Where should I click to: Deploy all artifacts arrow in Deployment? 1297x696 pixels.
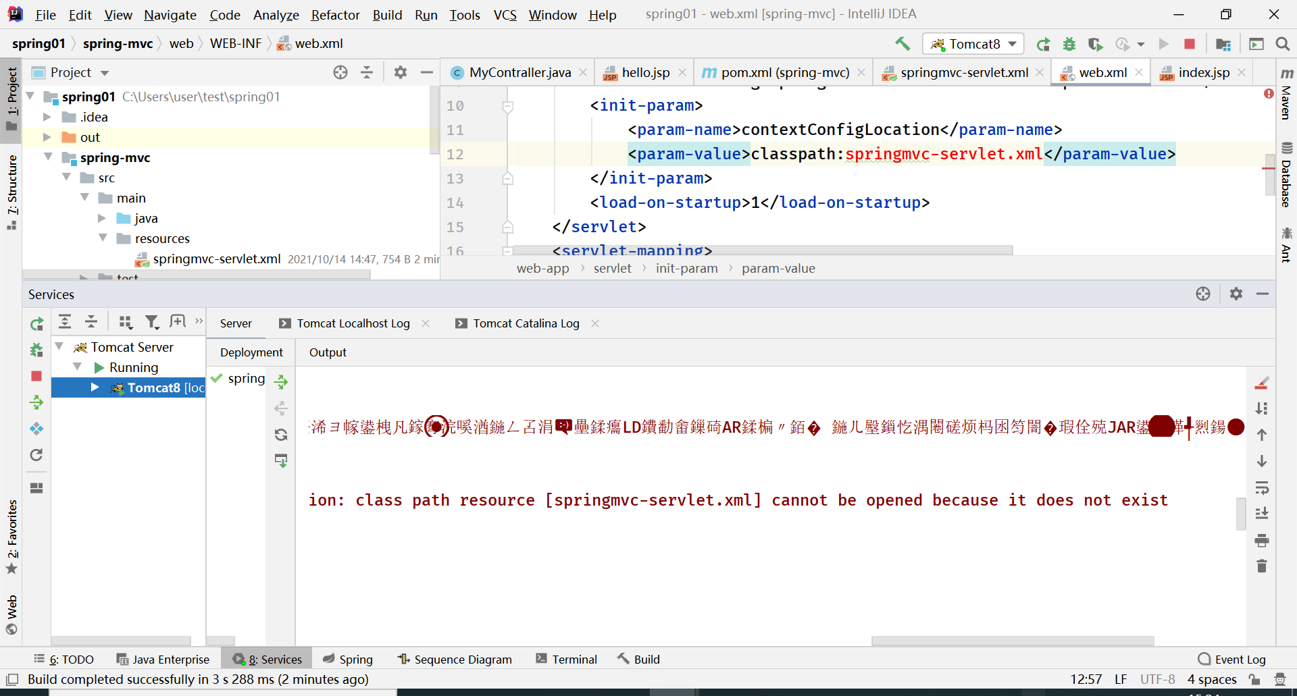click(x=281, y=382)
